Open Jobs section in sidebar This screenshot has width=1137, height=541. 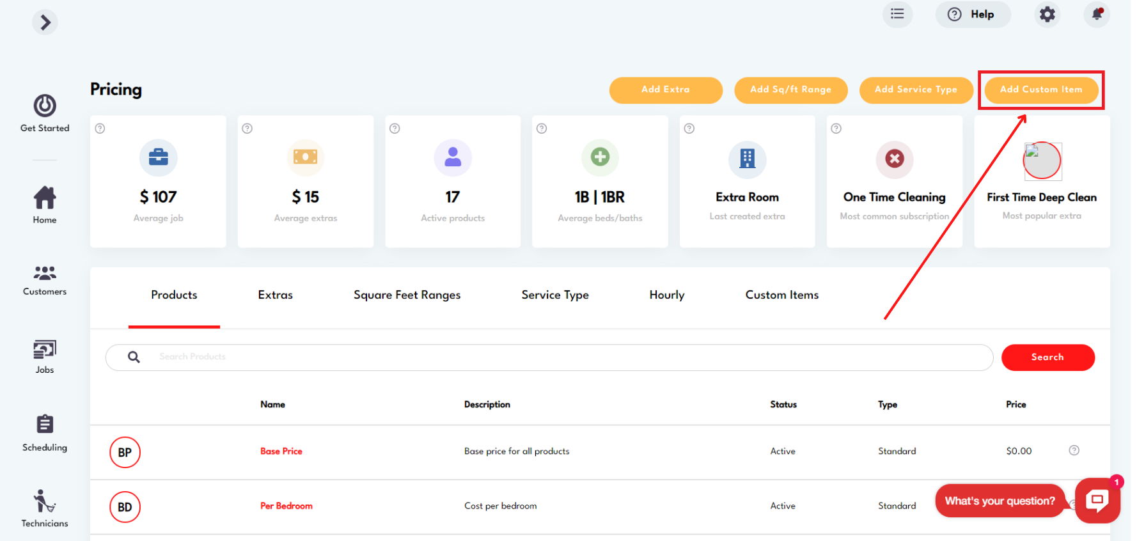click(45, 357)
